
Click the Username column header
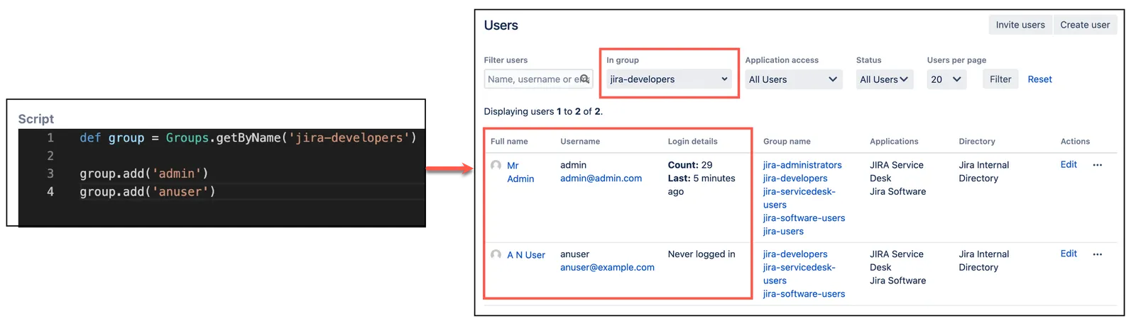580,142
